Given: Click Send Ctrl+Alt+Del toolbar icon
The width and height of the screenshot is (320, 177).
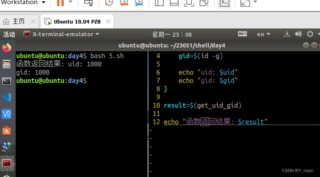Looking at the screenshot, I should tap(89, 3).
